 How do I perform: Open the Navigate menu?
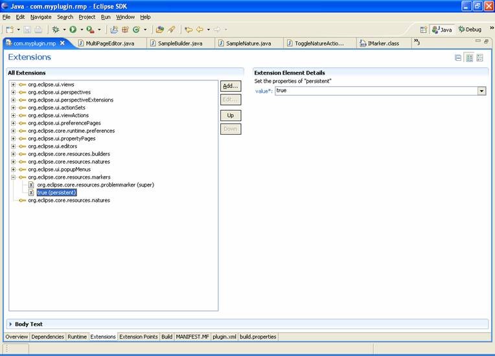[x=41, y=17]
